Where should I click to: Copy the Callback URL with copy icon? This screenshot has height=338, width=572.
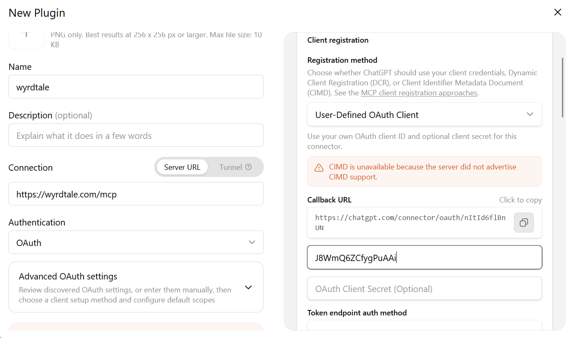pos(524,223)
